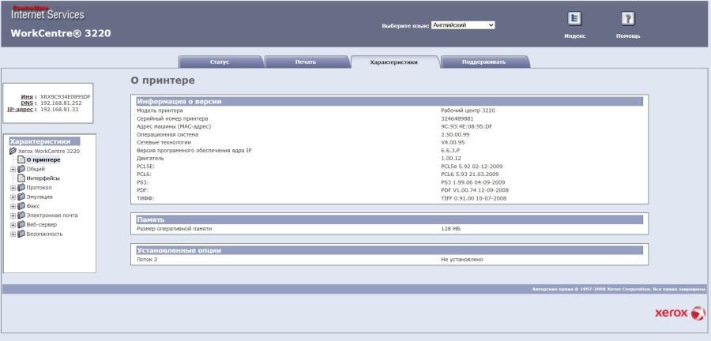Screen dimensions: 711x341
Task: Open the Помощь help icon
Action: (x=627, y=19)
